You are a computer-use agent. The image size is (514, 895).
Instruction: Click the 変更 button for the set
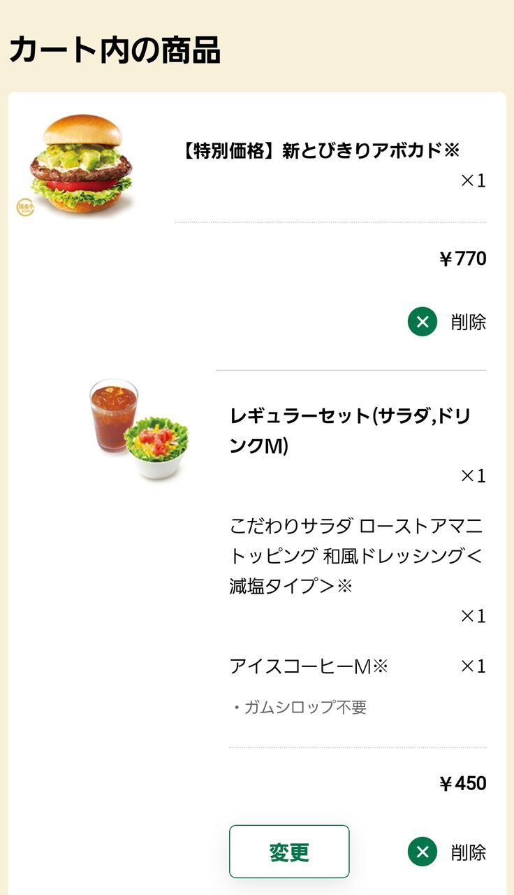pyautogui.click(x=289, y=852)
